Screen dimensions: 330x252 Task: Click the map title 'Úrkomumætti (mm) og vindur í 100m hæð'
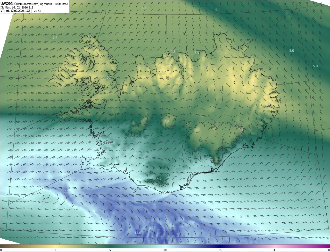click(41, 4)
